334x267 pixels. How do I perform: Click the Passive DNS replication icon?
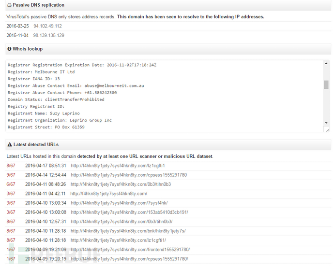(x=9, y=5)
